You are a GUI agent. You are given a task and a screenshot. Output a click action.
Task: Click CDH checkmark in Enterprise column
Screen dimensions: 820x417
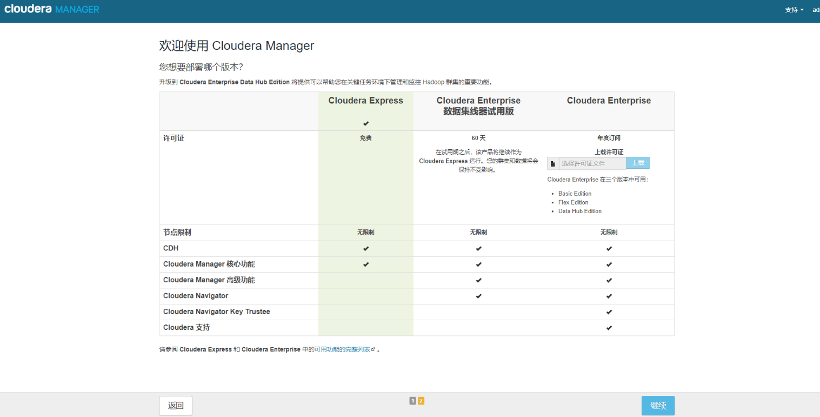tap(609, 249)
